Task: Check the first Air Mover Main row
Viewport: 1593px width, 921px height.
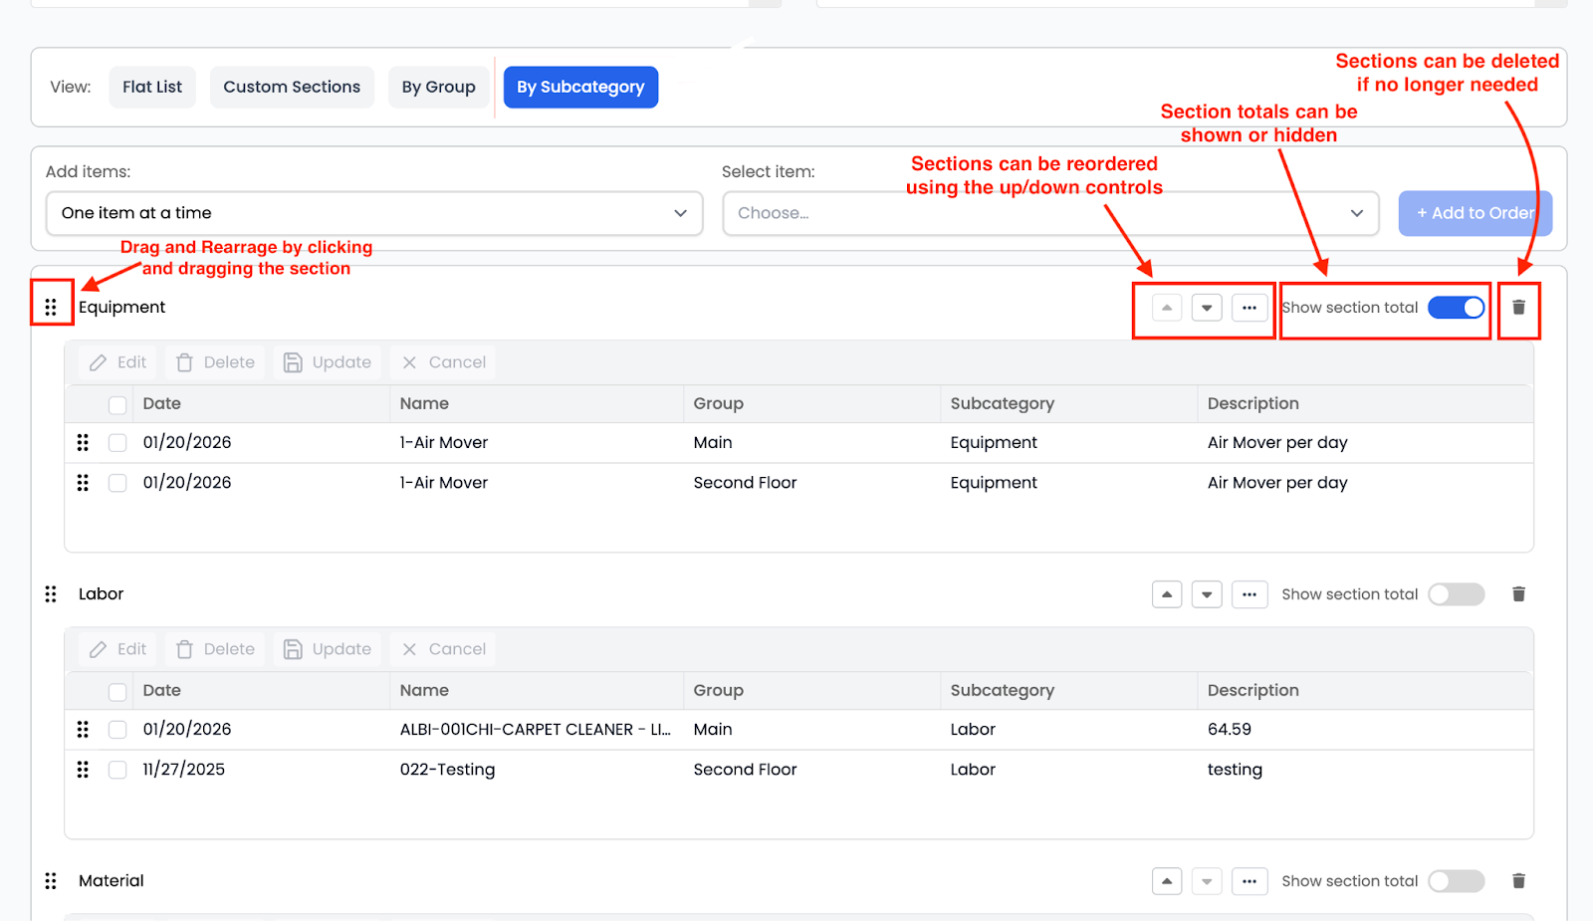Action: (117, 443)
